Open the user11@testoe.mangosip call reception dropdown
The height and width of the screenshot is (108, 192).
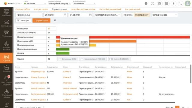59,3
